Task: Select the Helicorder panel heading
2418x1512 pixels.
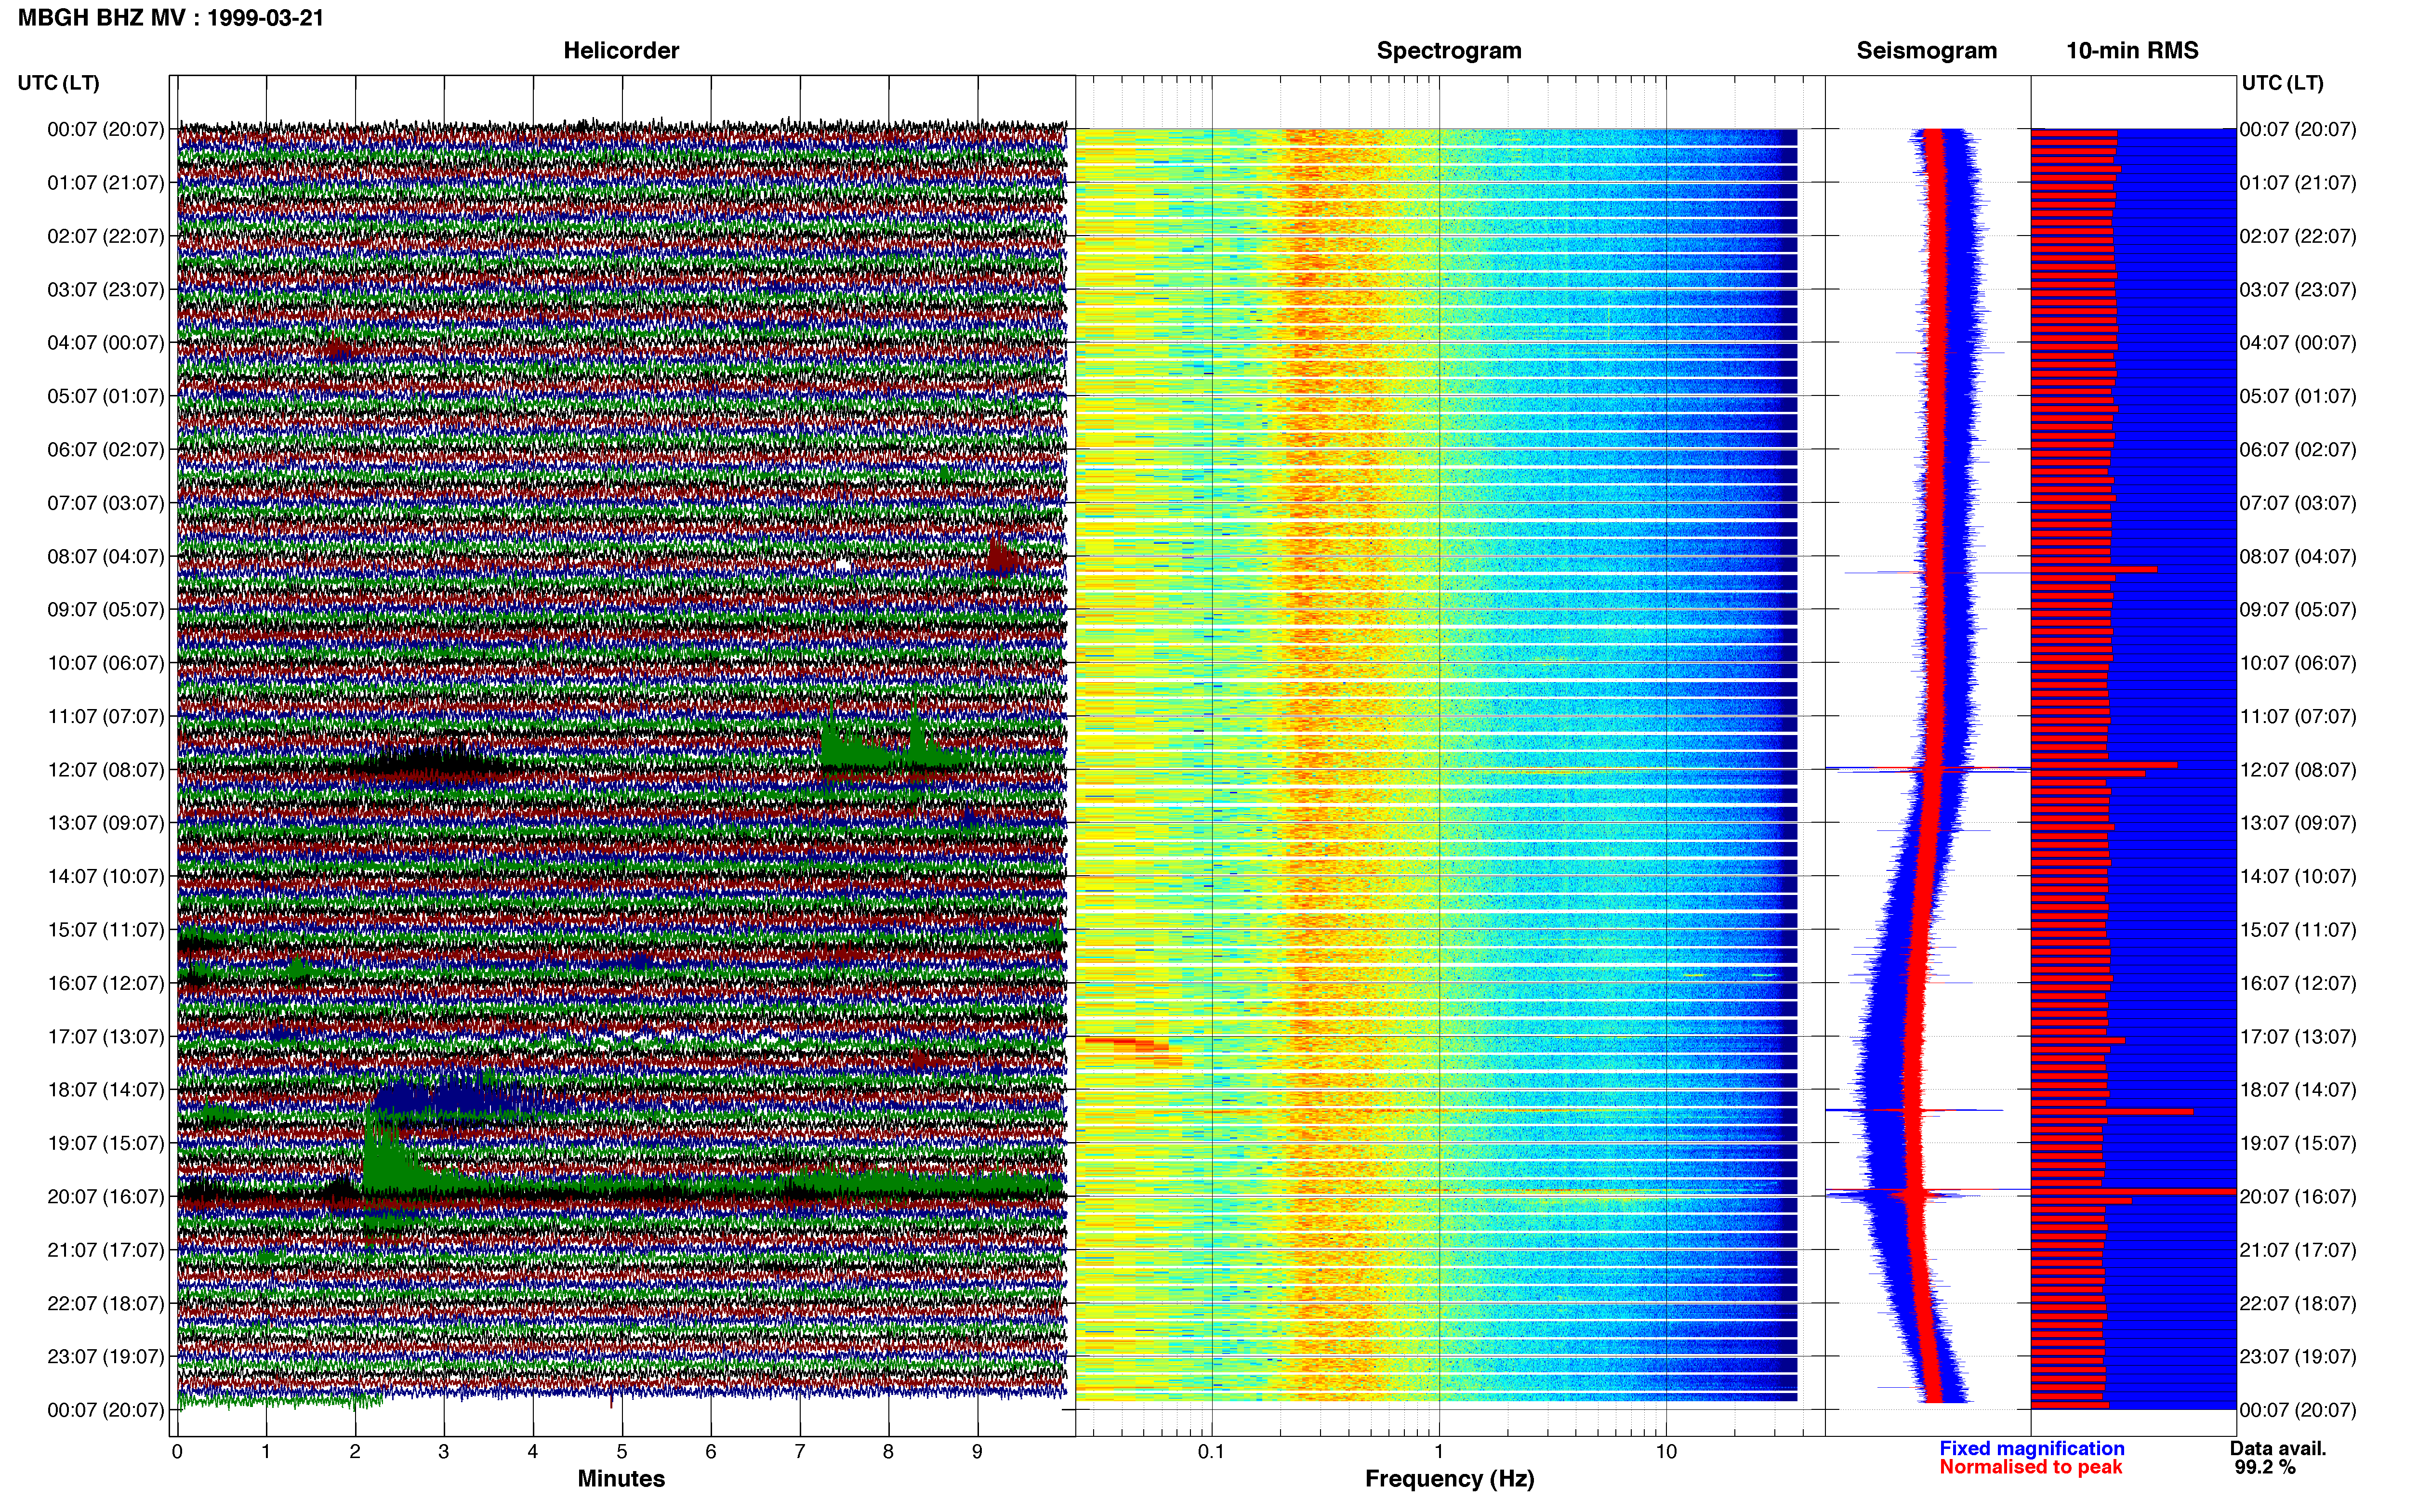Action: click(x=621, y=51)
